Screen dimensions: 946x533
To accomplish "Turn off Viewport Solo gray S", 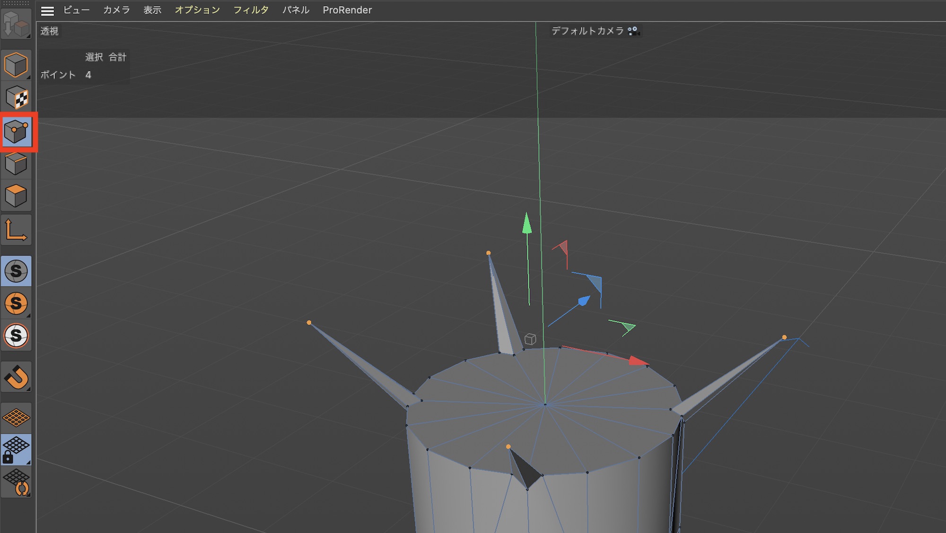I will [x=16, y=271].
